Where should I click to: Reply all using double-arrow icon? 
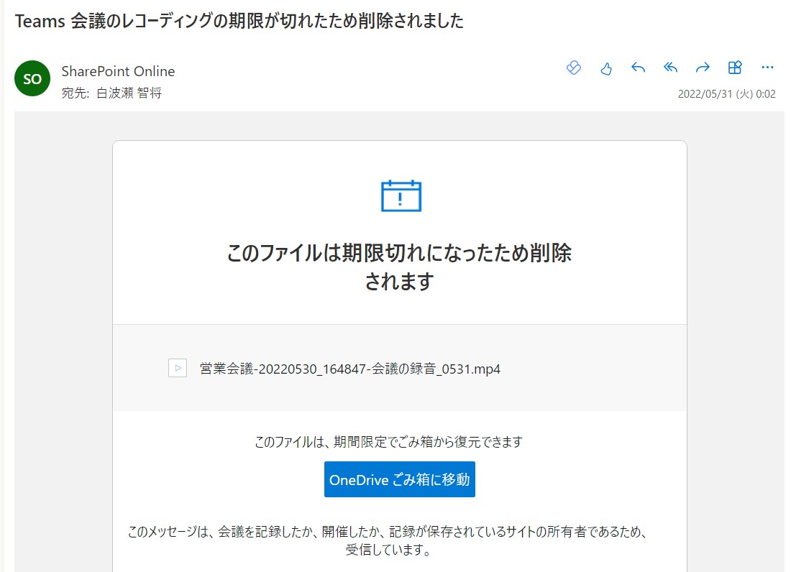(670, 68)
